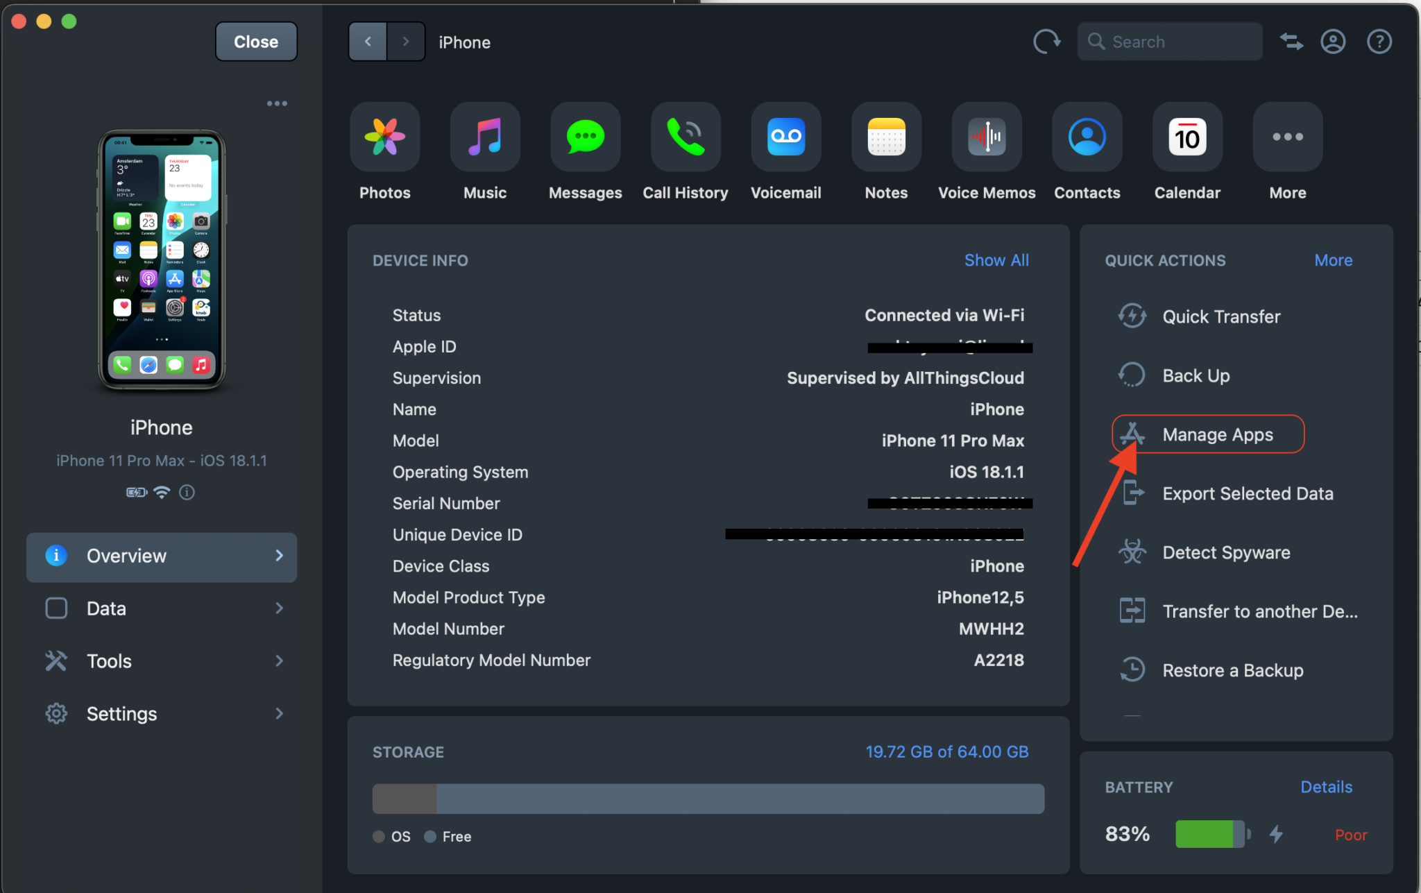The height and width of the screenshot is (893, 1421).
Task: Open Voice Memos data
Action: 986,137
